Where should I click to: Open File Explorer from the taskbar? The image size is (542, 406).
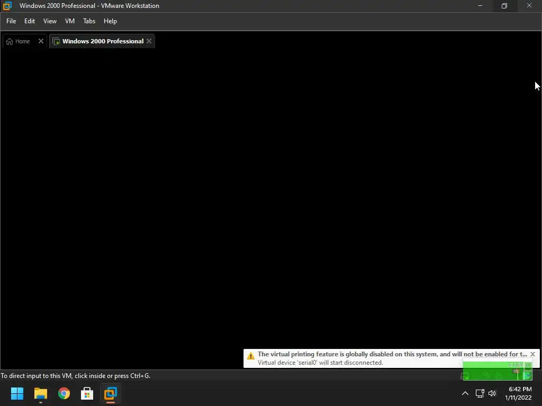pos(40,393)
